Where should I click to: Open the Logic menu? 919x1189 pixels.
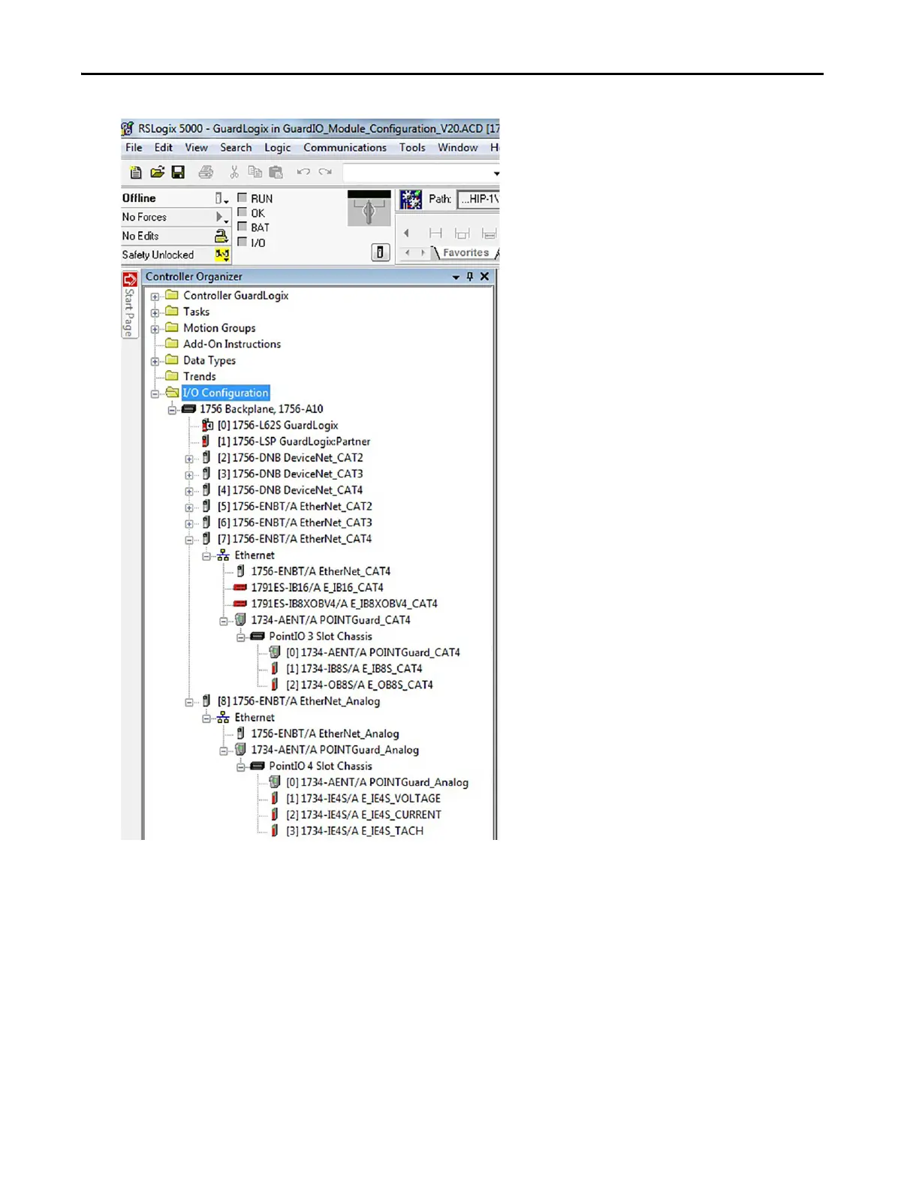tap(277, 148)
